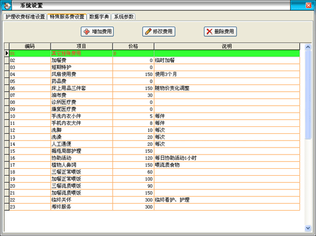Click the 项目 column header
The width and height of the screenshot is (316, 236).
[82, 47]
